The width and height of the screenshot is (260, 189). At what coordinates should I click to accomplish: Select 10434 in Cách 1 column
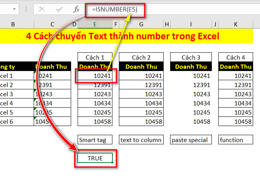click(95, 103)
